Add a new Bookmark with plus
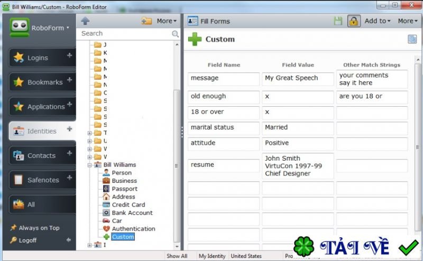The width and height of the screenshot is (423, 261). (70, 80)
